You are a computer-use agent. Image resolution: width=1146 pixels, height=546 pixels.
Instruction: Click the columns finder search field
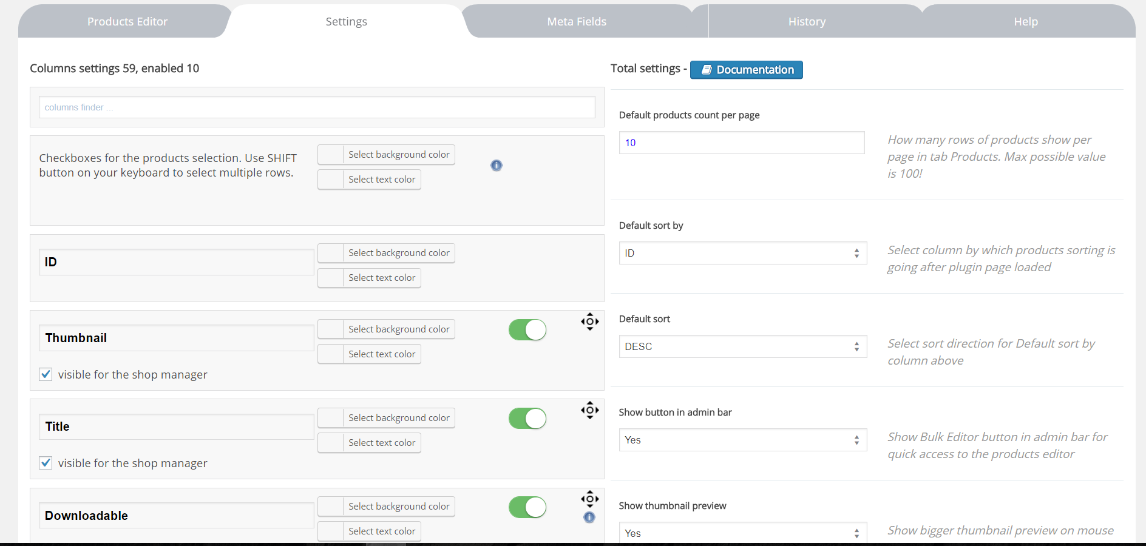pos(317,107)
